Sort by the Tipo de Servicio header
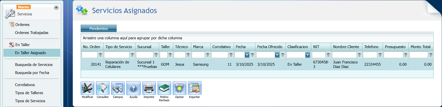The width and height of the screenshot is (442, 107). [119, 47]
